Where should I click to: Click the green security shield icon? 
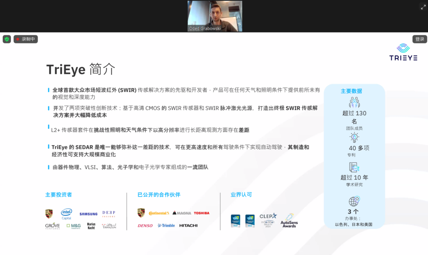tap(7, 39)
